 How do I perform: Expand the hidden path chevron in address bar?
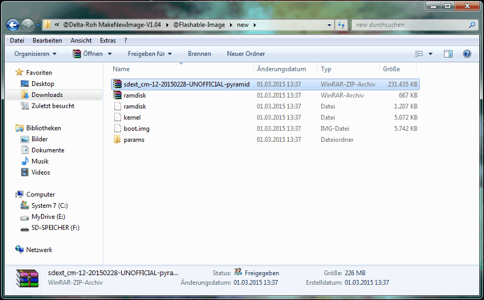click(57, 25)
